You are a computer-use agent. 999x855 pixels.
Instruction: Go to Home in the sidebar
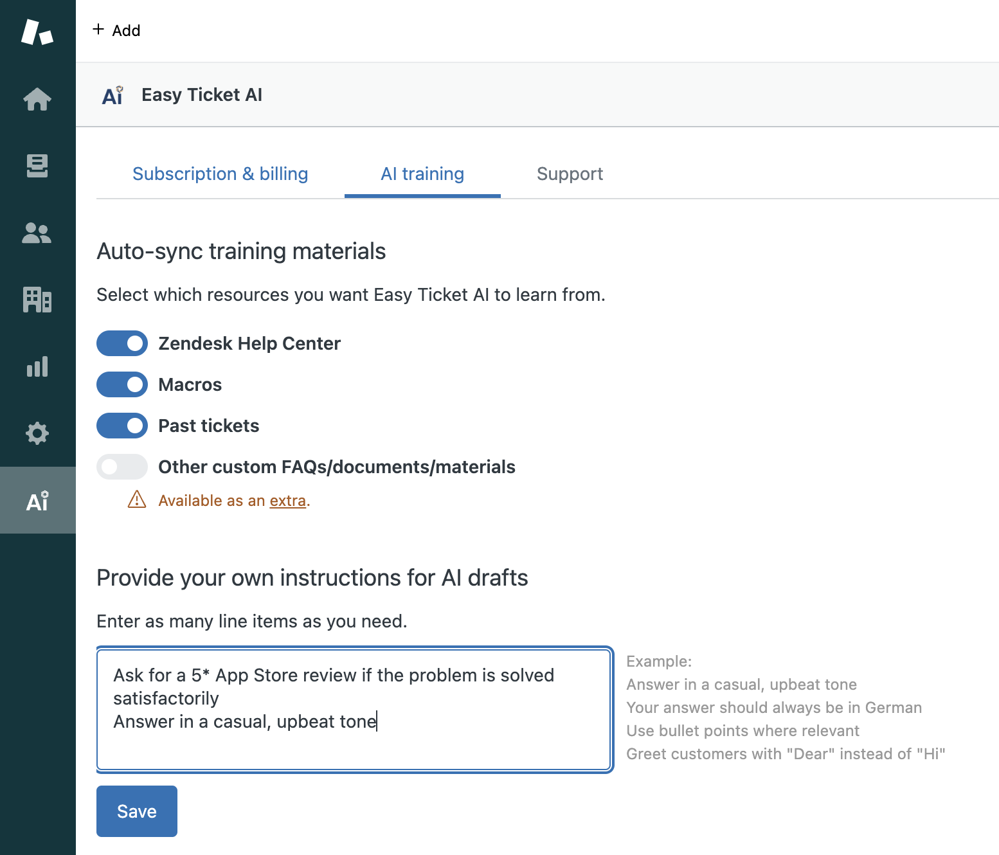[37, 99]
